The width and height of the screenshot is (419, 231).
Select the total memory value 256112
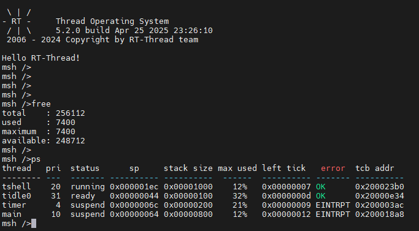[x=71, y=113]
